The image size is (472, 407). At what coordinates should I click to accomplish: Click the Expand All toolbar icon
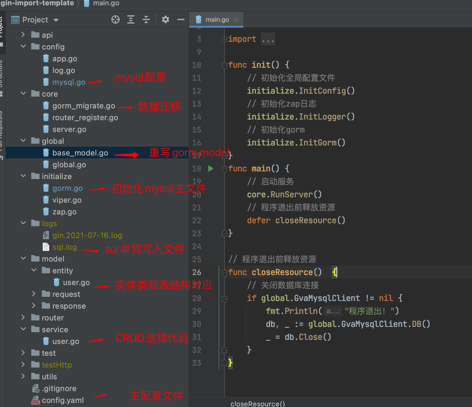(x=131, y=20)
